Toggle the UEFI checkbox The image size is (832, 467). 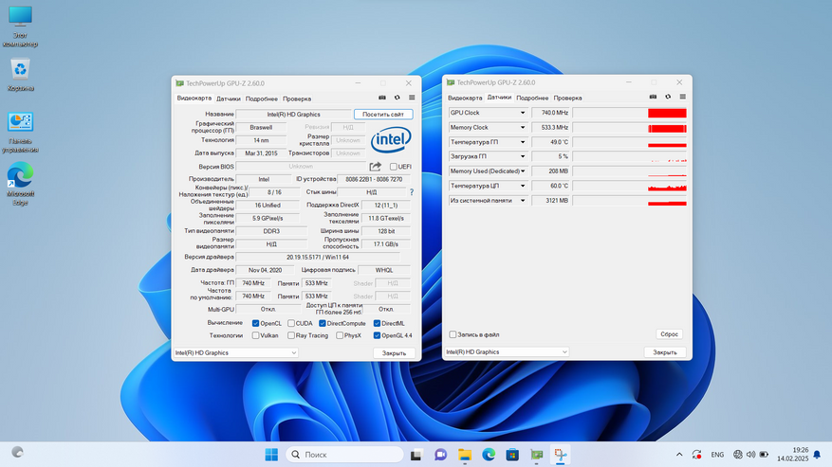point(394,167)
